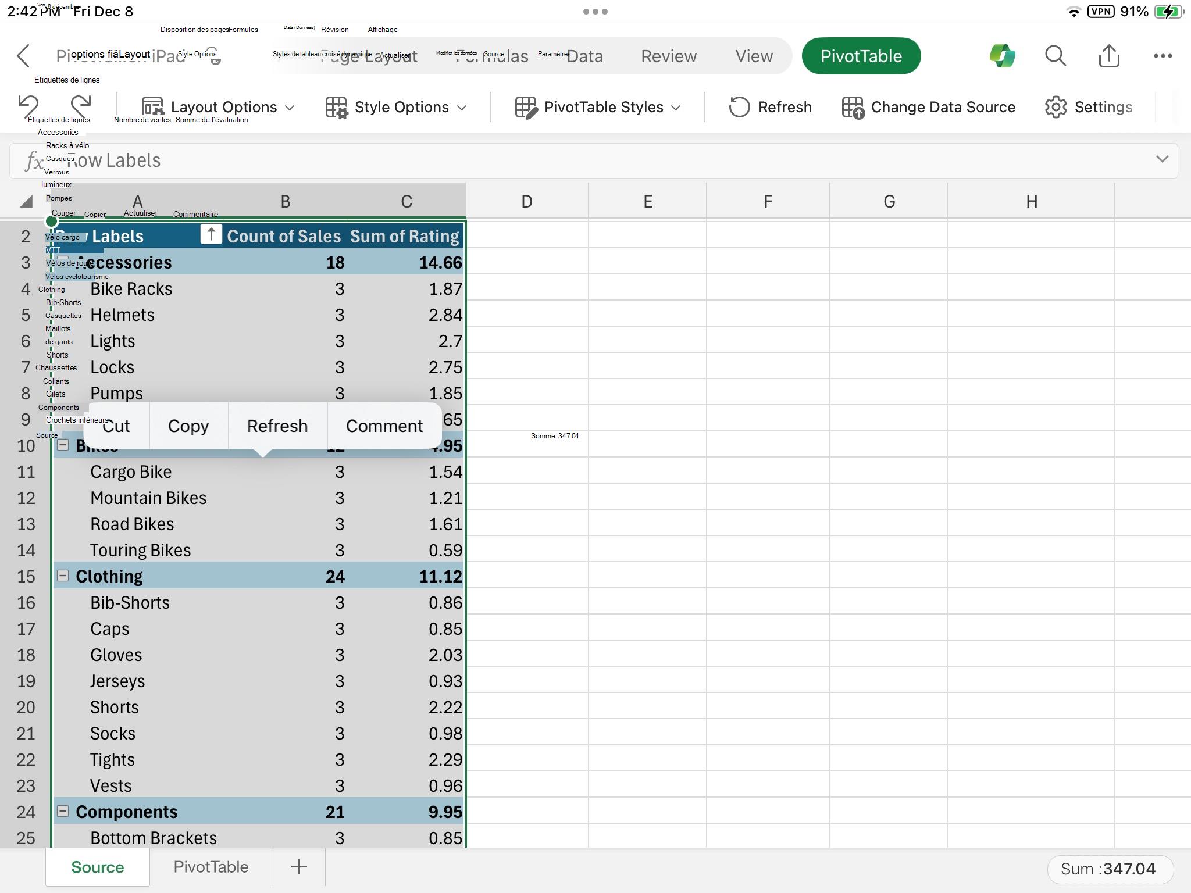Viewport: 1191px width, 893px height.
Task: Select all cells via corner triangle
Action: pyautogui.click(x=26, y=201)
